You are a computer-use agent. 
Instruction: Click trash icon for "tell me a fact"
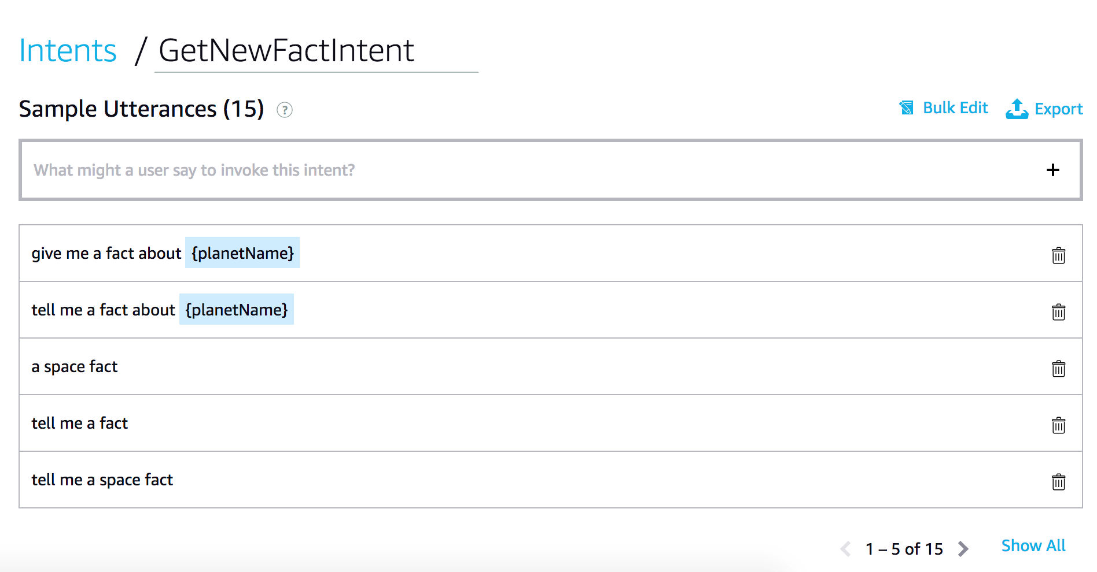pyautogui.click(x=1058, y=425)
